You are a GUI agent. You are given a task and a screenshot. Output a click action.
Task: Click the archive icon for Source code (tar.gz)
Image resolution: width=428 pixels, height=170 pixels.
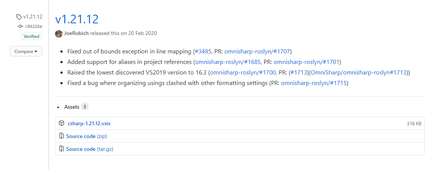62,149
